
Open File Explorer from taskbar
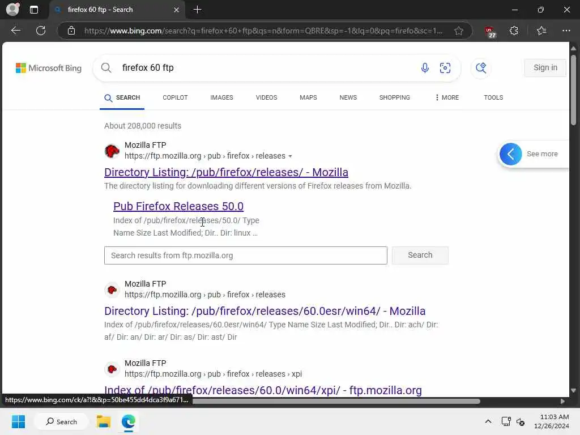point(104,421)
